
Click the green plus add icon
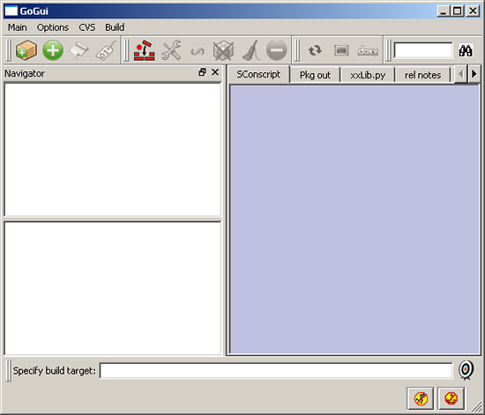[53, 50]
